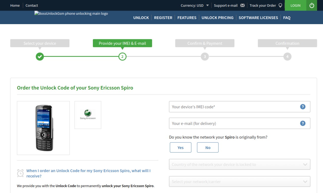
Task: Open the help icon for the IMEI code field
Action: (x=303, y=107)
